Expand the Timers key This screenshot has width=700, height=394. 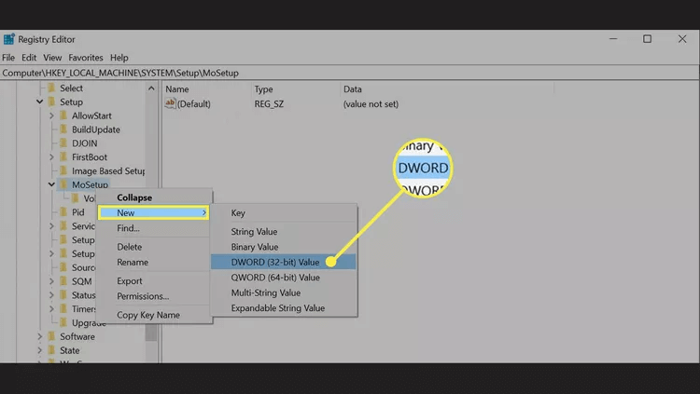point(51,309)
